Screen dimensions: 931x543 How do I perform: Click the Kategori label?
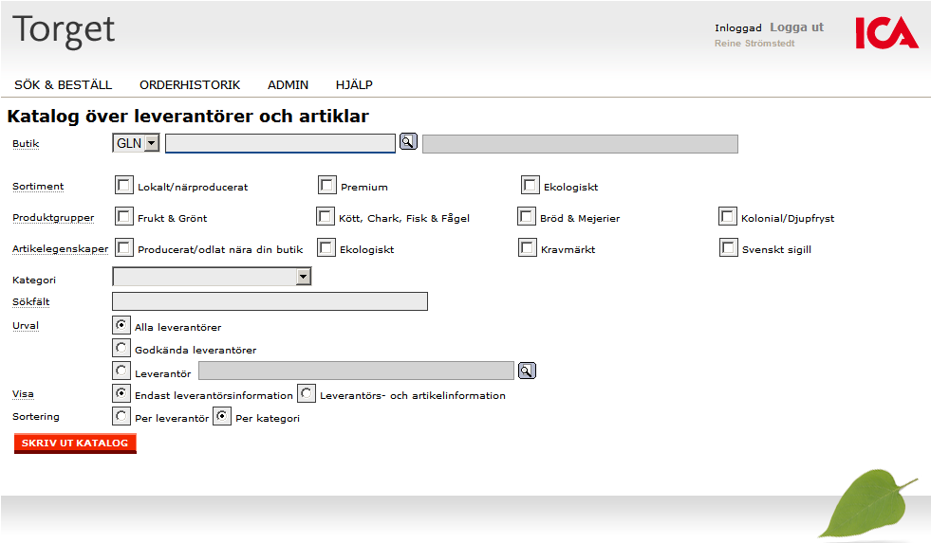(x=34, y=280)
